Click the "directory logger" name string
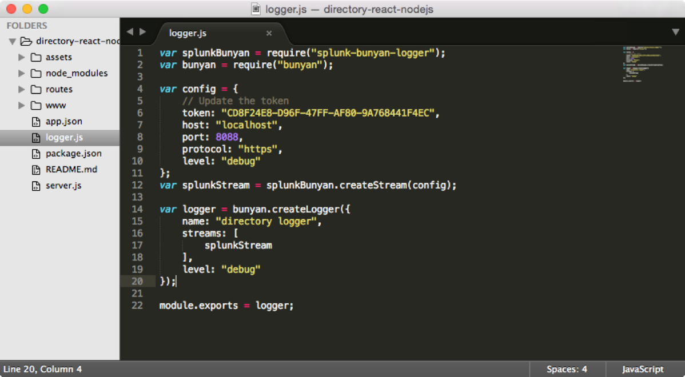Screen dimensions: 685x377 [266, 221]
